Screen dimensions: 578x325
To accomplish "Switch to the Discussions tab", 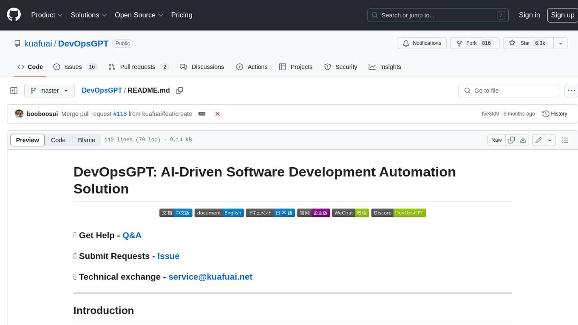I will [x=202, y=67].
